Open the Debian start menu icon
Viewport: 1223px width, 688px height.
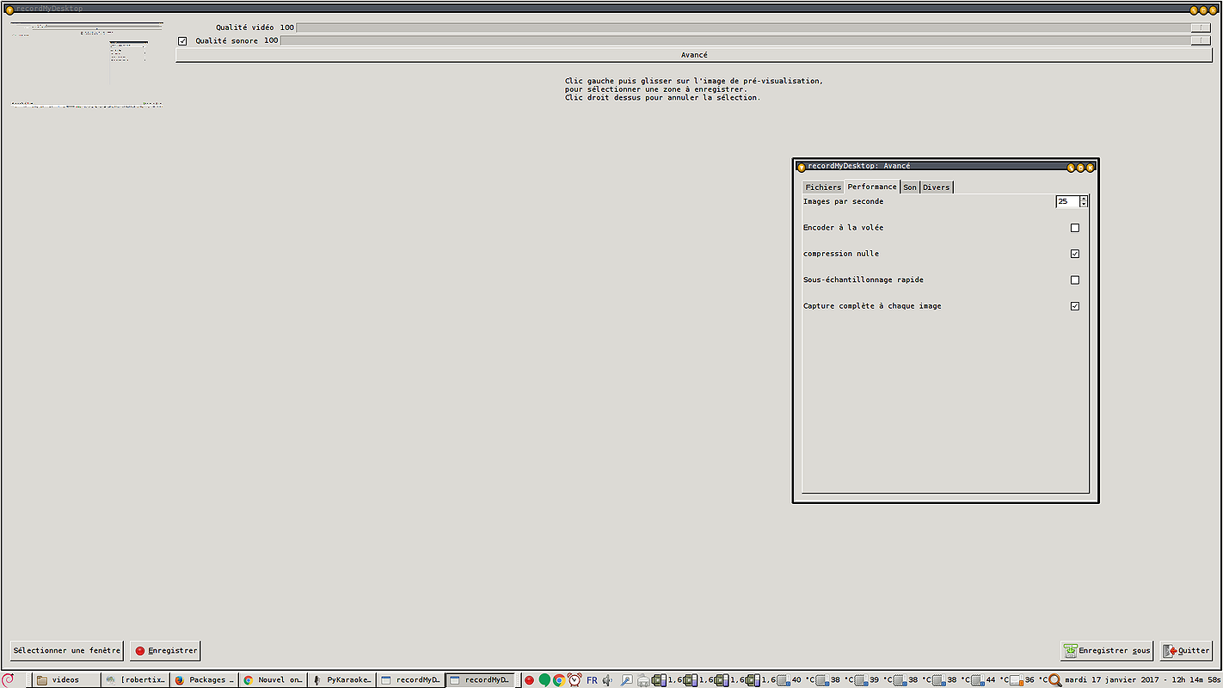pyautogui.click(x=9, y=679)
